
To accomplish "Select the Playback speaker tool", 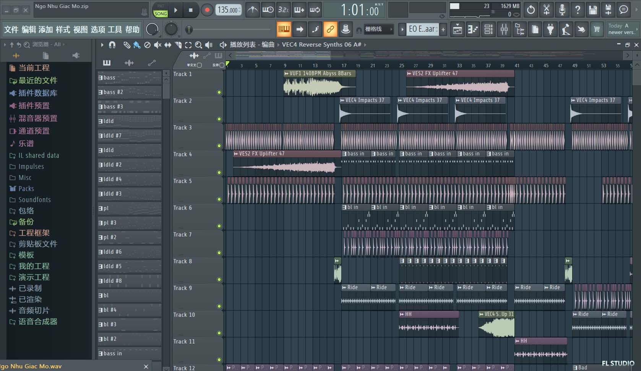I will coord(209,45).
